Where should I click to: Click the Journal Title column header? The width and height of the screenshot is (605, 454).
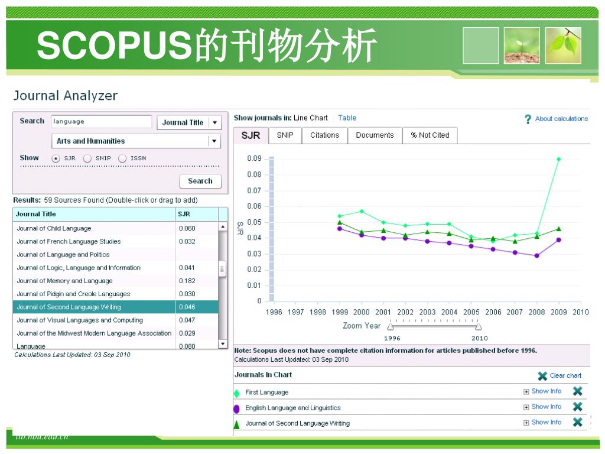[94, 214]
